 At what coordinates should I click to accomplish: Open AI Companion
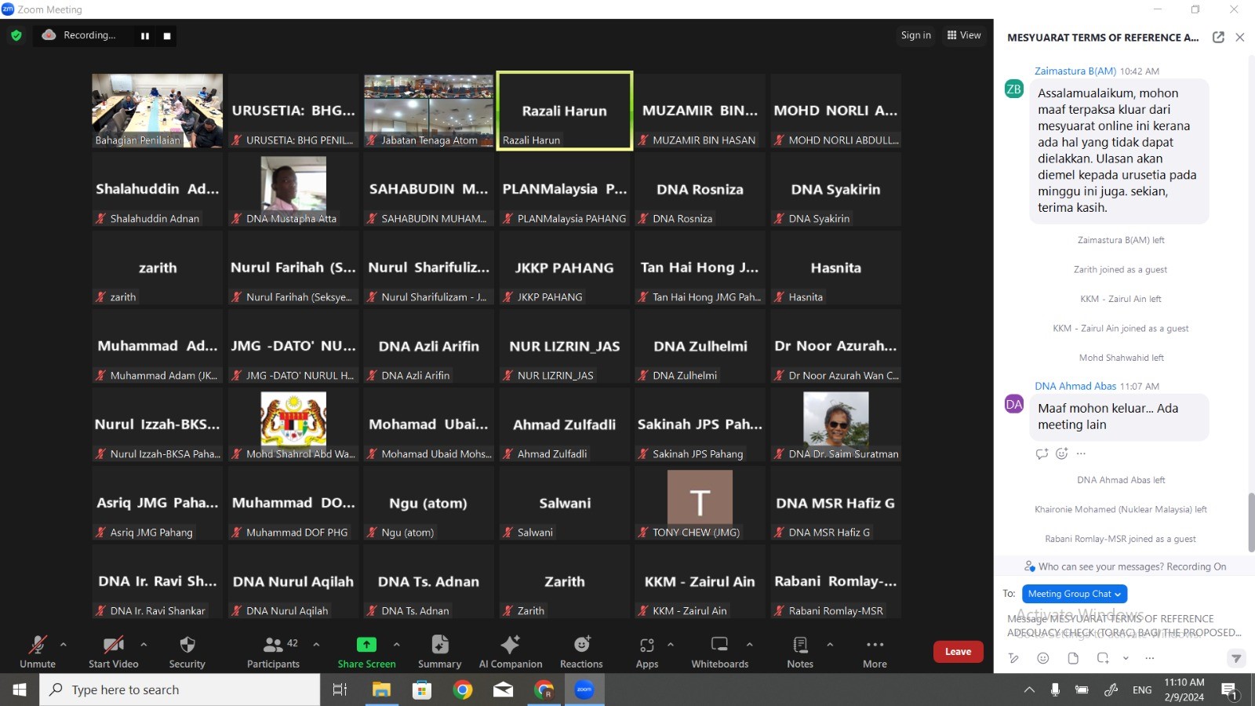(511, 652)
